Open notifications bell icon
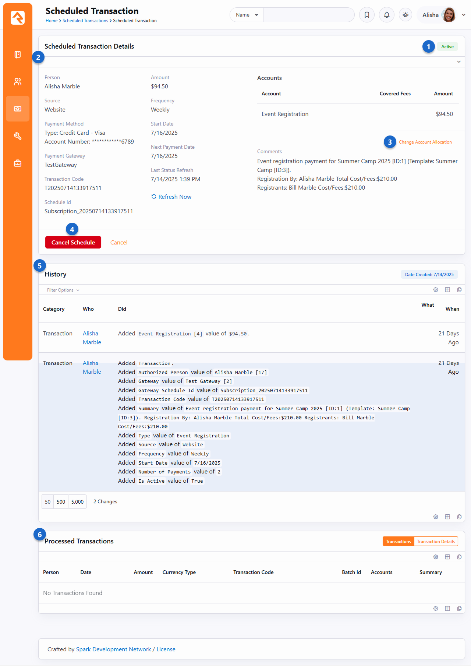471x666 pixels. point(387,15)
